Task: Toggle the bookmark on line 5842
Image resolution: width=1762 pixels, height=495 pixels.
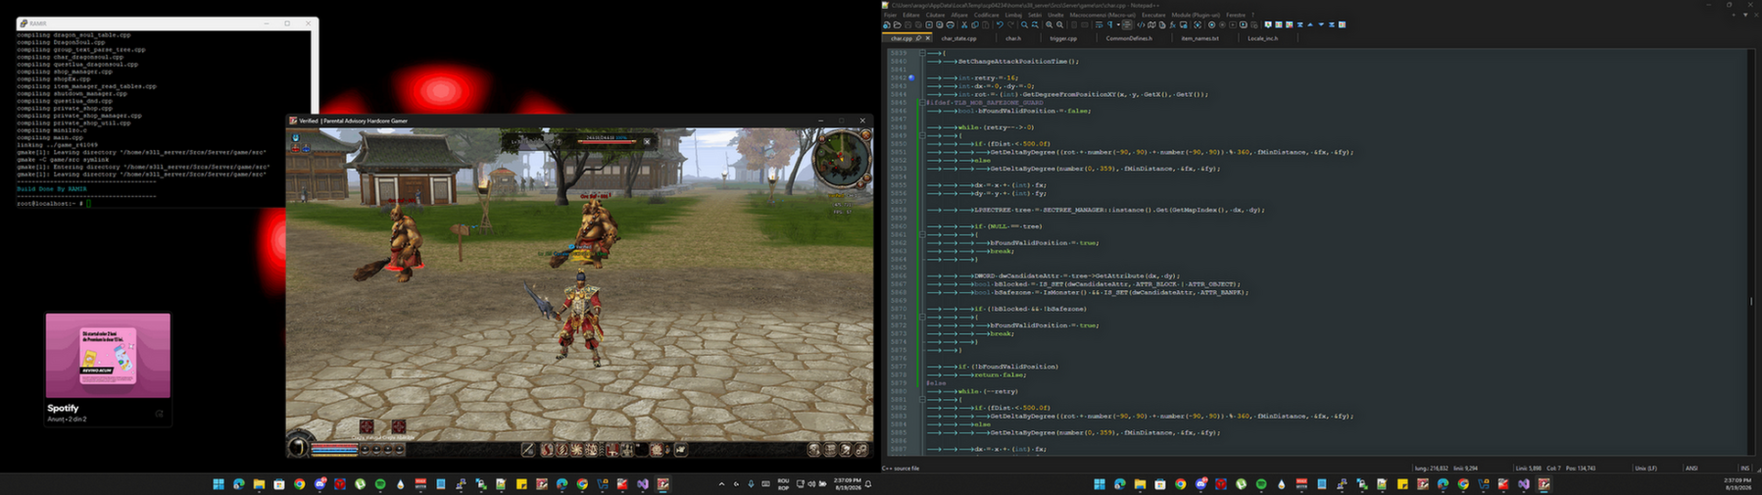Action: point(911,78)
